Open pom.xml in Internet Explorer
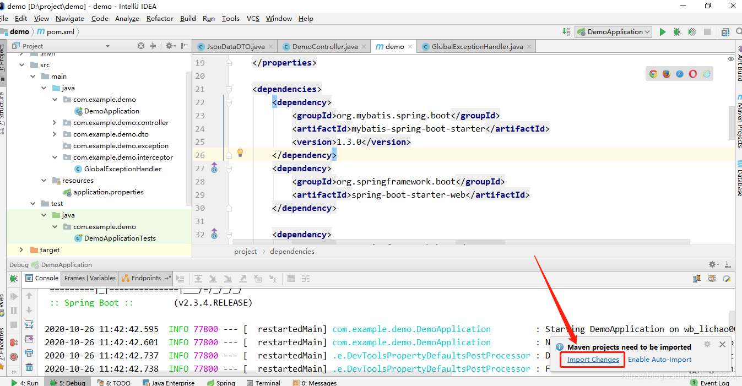Viewport: 742px width, 386px height. (706, 74)
